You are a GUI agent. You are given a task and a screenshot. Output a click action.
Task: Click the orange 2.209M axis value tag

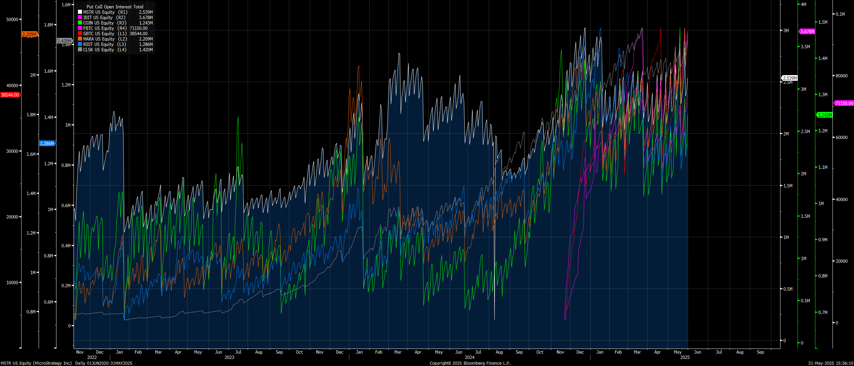coord(29,34)
